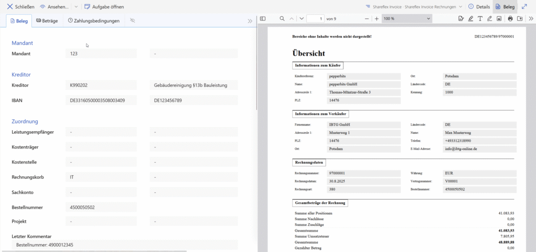Screen dimensions: 536x252
Task: Open the PDF search magnifier
Action: pos(282,18)
